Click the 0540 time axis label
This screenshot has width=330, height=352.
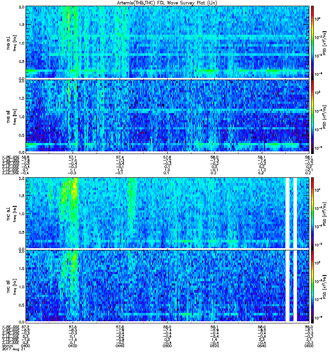(x=262, y=346)
